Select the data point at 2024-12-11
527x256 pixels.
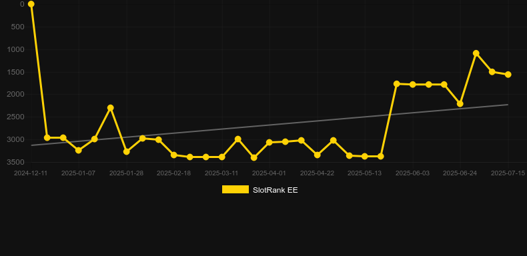31,4
